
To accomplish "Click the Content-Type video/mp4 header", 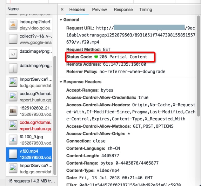I will [x=93, y=171].
